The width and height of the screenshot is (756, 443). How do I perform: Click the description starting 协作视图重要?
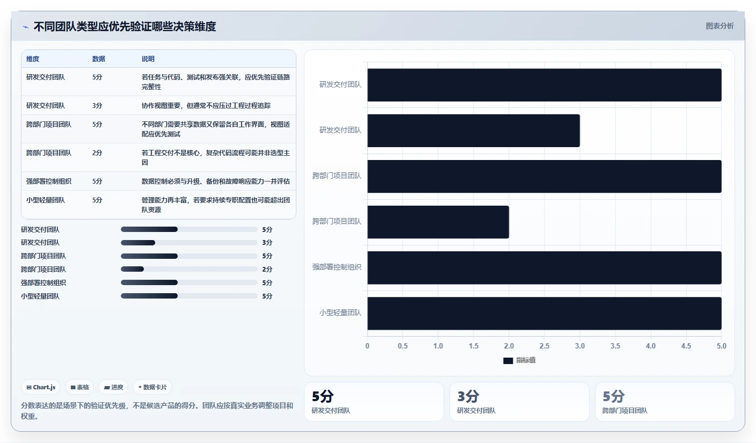coord(206,105)
